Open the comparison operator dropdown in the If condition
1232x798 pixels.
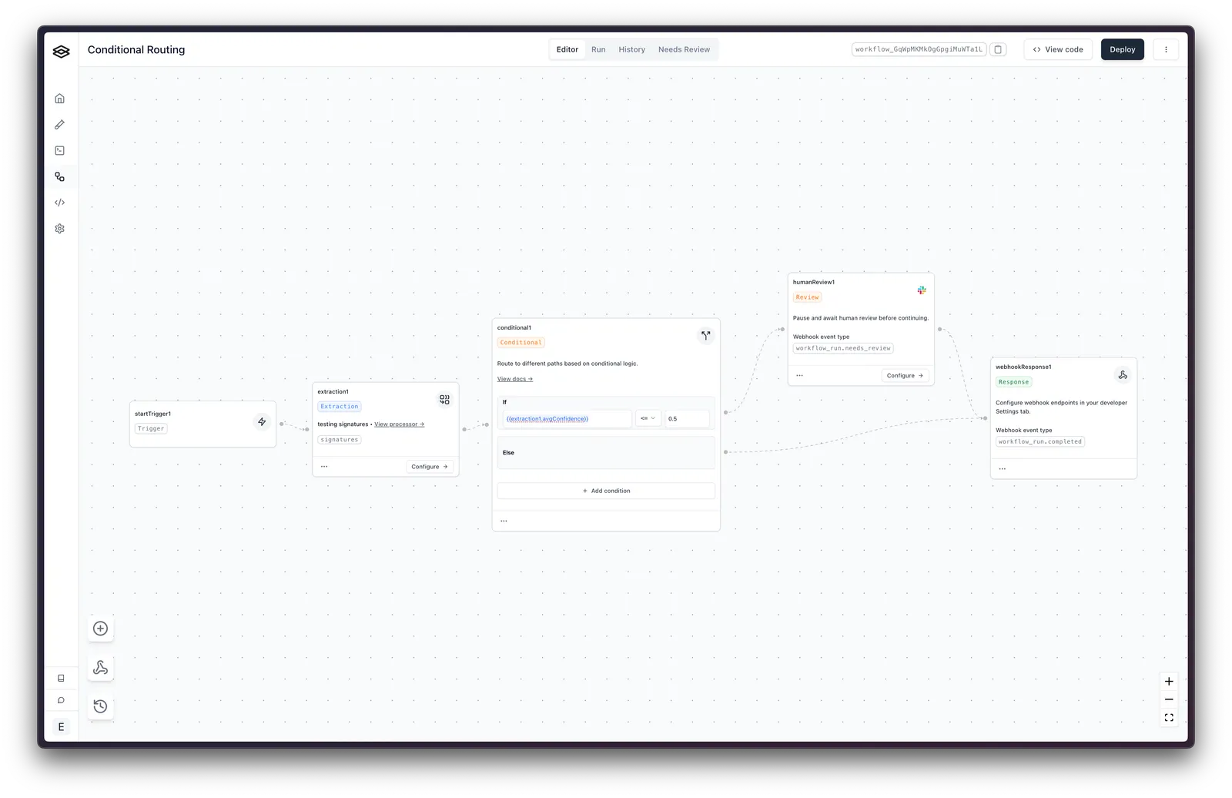648,419
